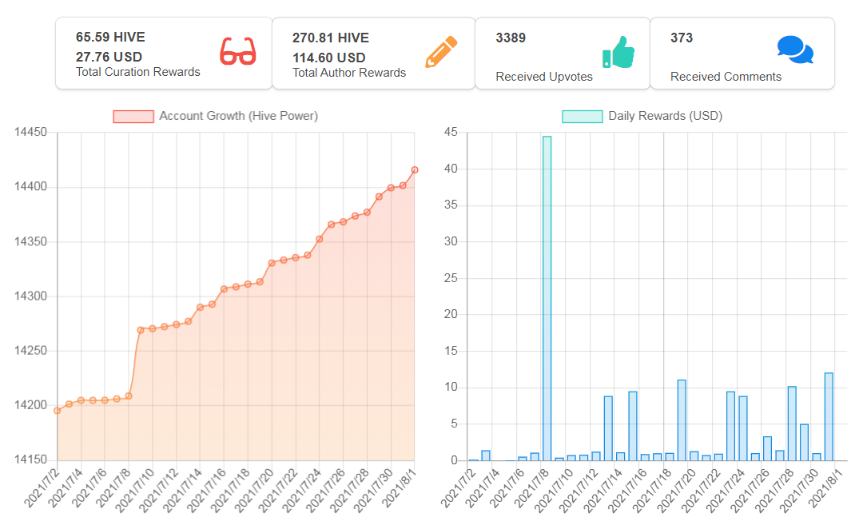Click the '40' y-axis label in Daily Rewards
This screenshot has height=529, width=863.
451,169
